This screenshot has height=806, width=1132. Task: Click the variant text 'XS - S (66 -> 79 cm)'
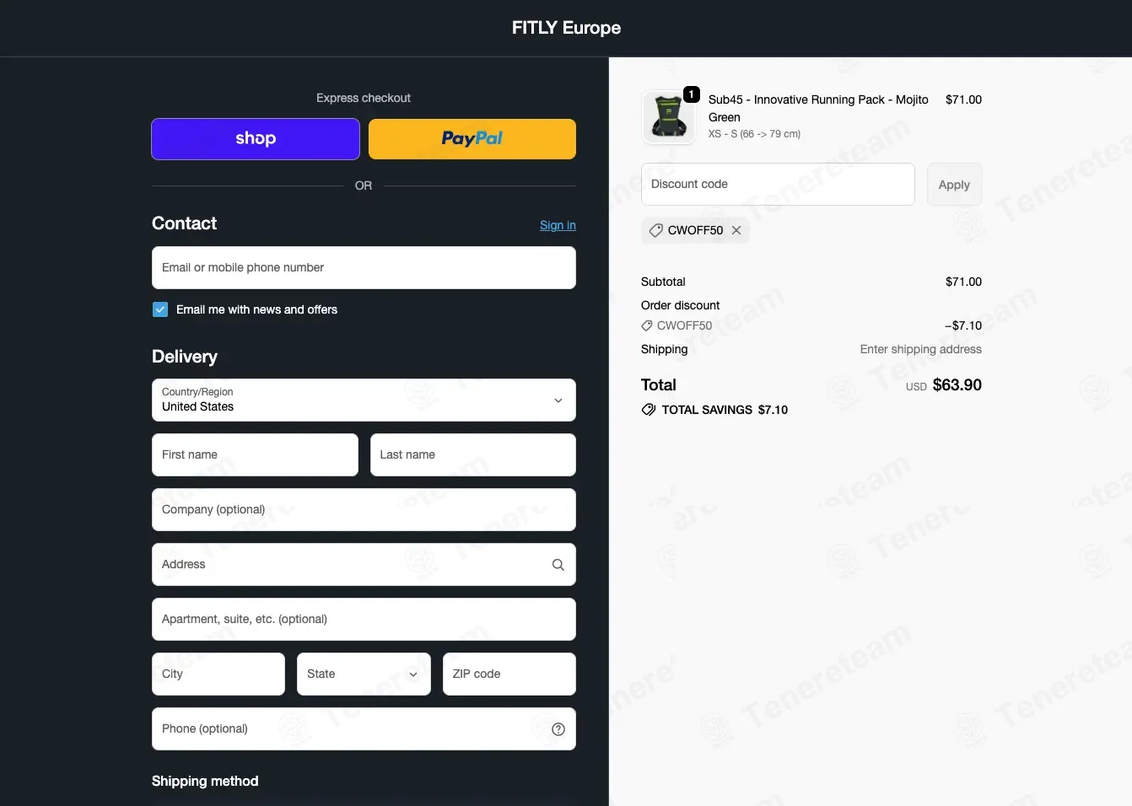[754, 134]
